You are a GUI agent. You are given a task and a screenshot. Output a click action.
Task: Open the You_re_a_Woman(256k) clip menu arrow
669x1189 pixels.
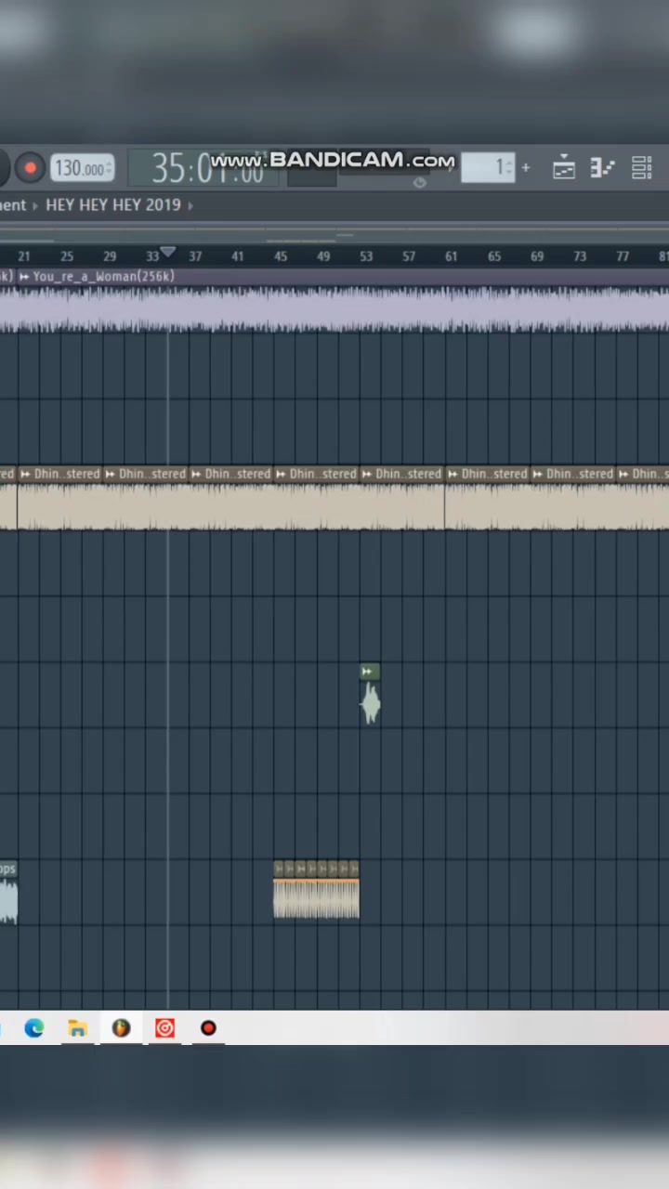(24, 276)
